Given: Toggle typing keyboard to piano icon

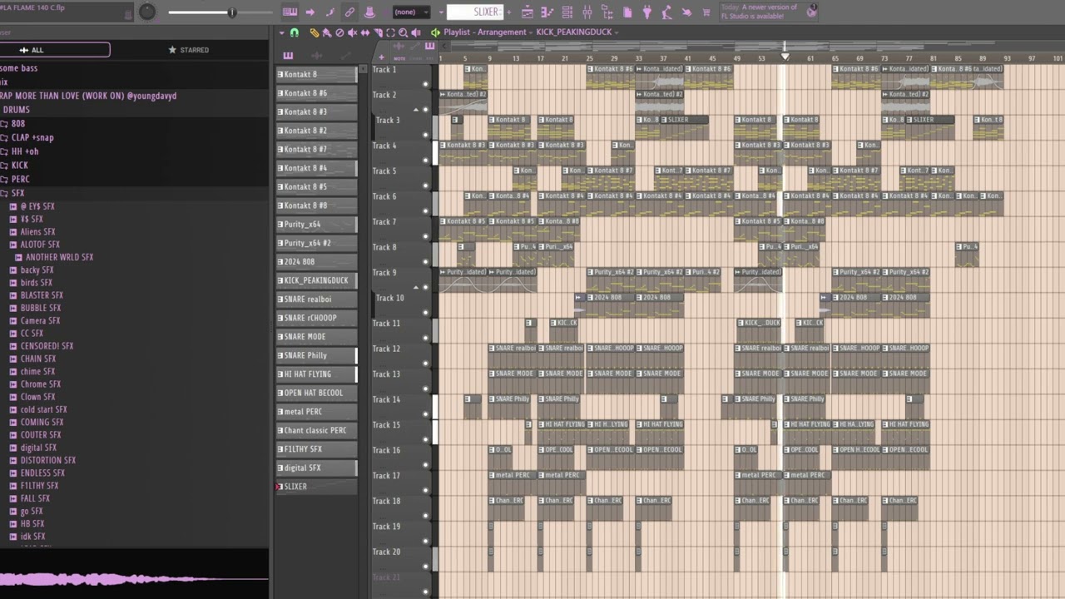Looking at the screenshot, I should (290, 12).
